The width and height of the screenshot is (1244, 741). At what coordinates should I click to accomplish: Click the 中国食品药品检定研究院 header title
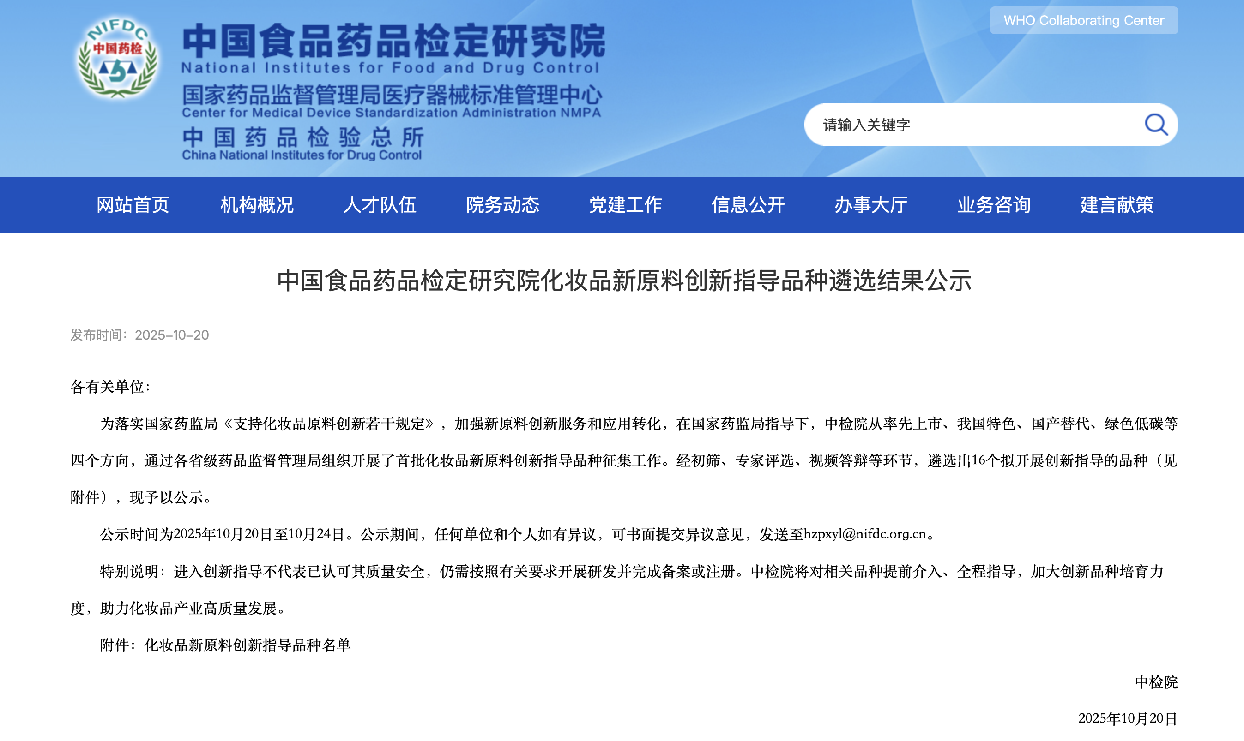coord(393,41)
